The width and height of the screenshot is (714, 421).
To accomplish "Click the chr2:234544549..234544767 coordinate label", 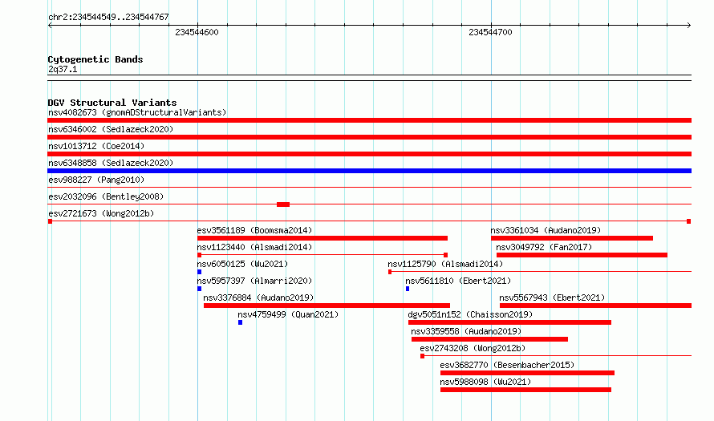I will 108,17.
